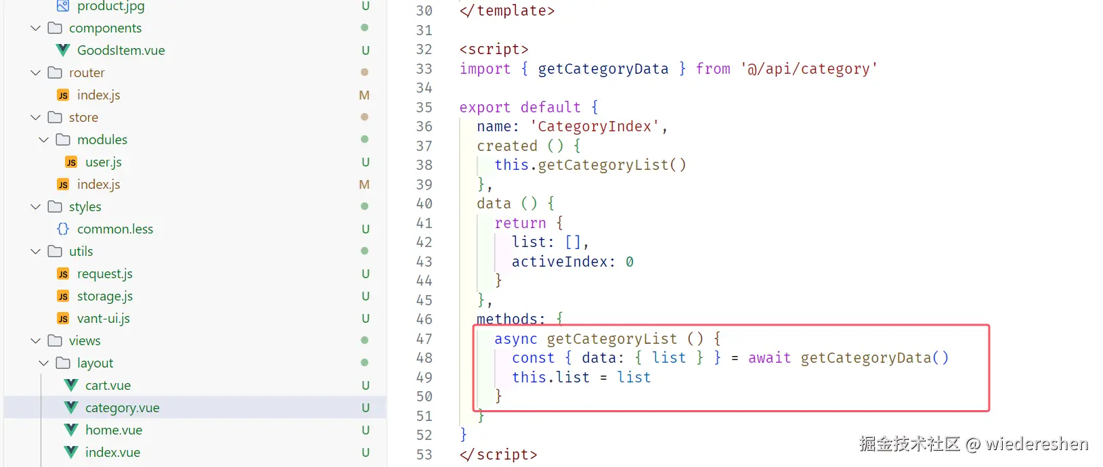Click 'export default {' line
1103x467 pixels.
pyautogui.click(x=529, y=108)
